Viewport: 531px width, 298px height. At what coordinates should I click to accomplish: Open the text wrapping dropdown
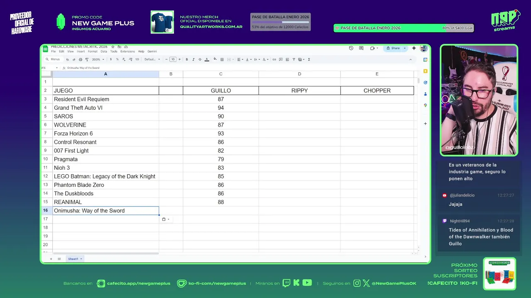click(x=257, y=59)
